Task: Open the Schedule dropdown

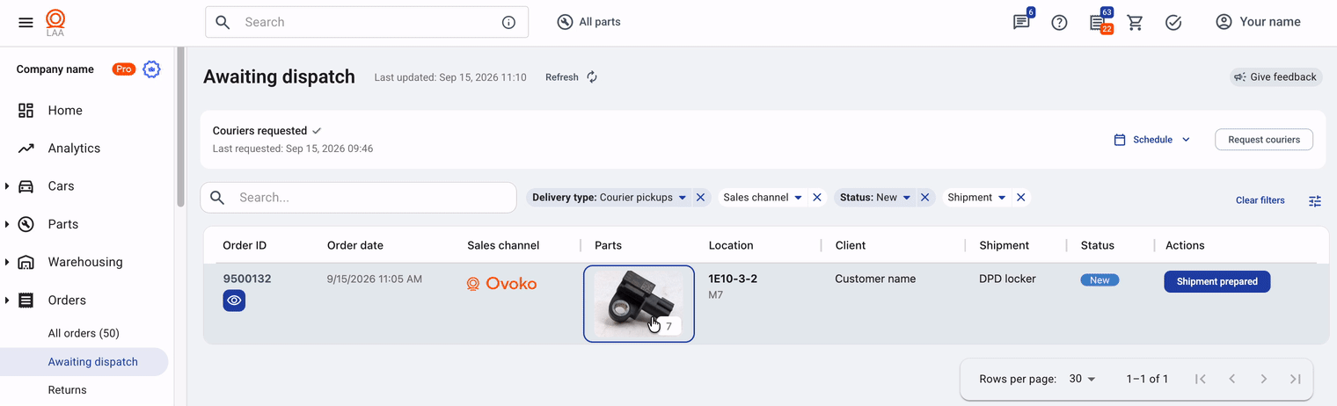Action: pyautogui.click(x=1151, y=140)
